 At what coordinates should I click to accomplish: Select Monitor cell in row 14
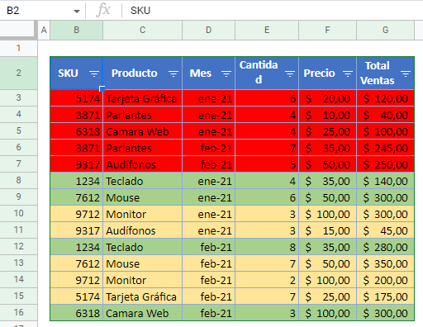[x=142, y=280]
